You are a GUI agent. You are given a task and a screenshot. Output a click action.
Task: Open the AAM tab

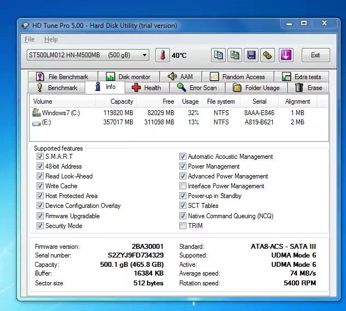[x=181, y=76]
